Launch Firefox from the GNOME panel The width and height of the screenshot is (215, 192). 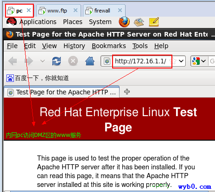click(x=124, y=22)
